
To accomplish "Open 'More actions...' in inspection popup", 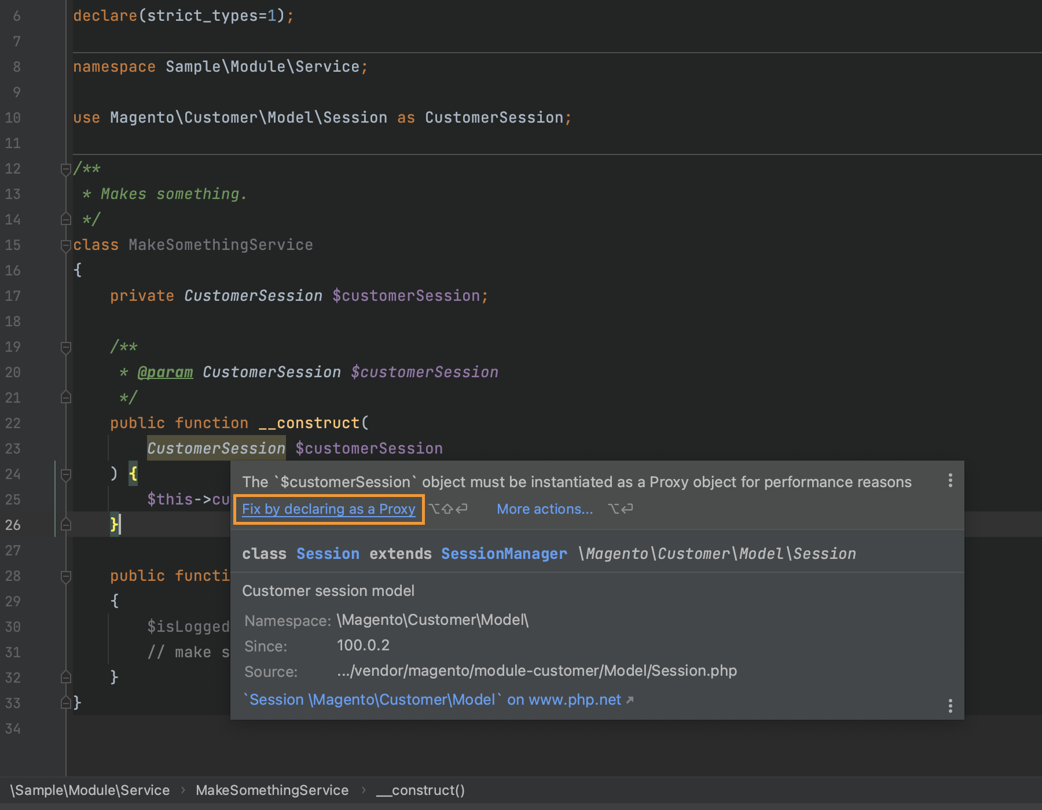I will 545,509.
